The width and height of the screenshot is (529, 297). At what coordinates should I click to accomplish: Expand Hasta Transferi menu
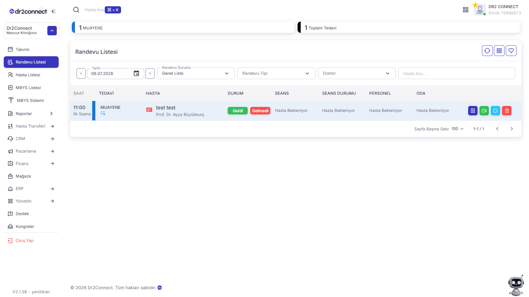coord(31,126)
